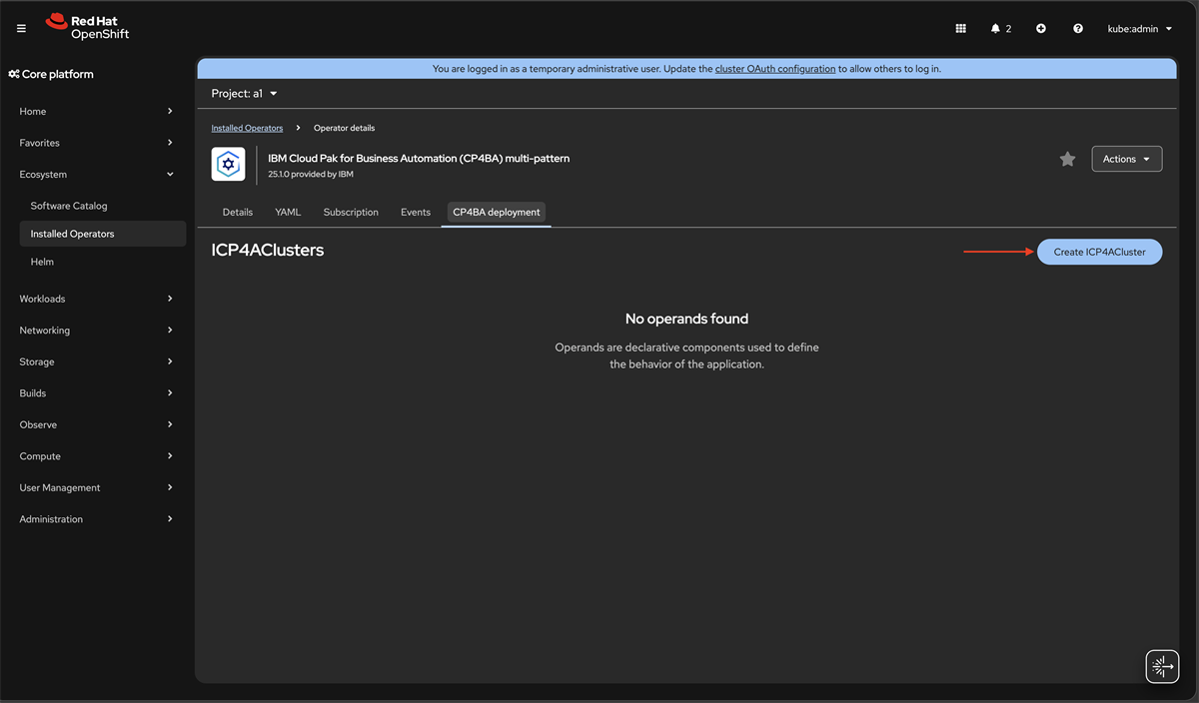Screen dimensions: 1199x703
Task: Expand the Compute navigation section
Action: click(96, 455)
